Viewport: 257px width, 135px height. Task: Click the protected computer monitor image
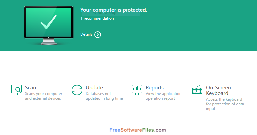point(49,25)
